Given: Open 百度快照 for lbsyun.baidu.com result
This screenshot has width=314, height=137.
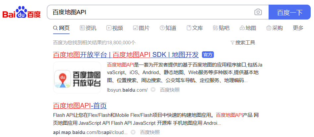Looking at the screenshot, I should 170,90.
